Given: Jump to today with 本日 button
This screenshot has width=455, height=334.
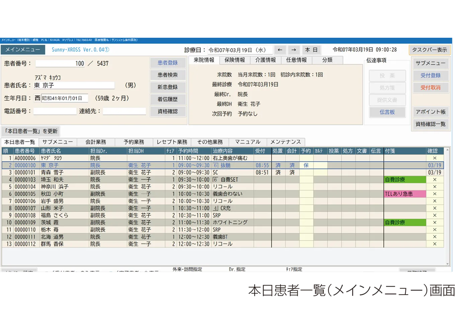Looking at the screenshot, I should click(x=311, y=50).
